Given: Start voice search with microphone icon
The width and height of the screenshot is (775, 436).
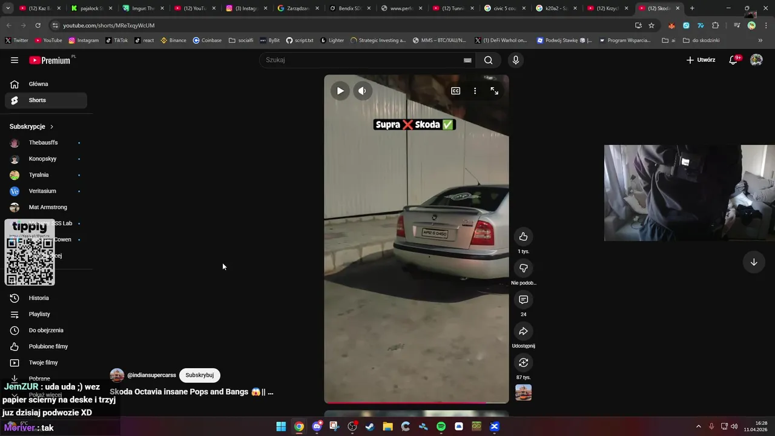Looking at the screenshot, I should click(516, 60).
